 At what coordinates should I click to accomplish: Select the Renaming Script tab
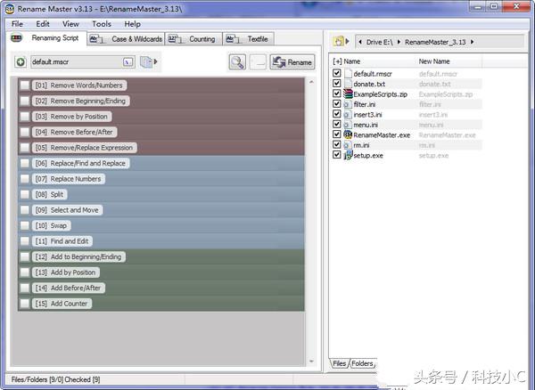46,38
